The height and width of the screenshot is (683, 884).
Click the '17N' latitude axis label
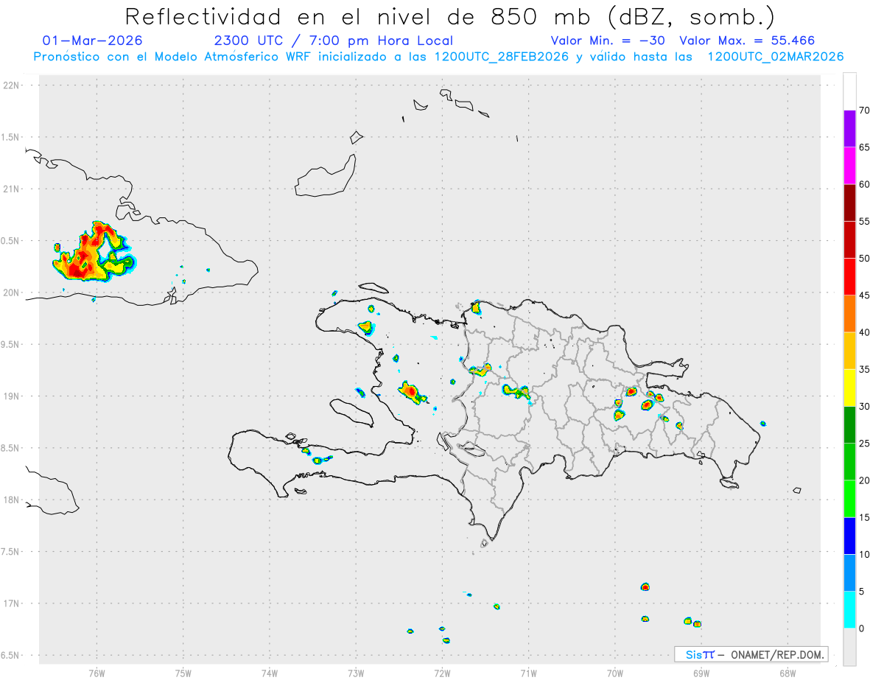[11, 603]
